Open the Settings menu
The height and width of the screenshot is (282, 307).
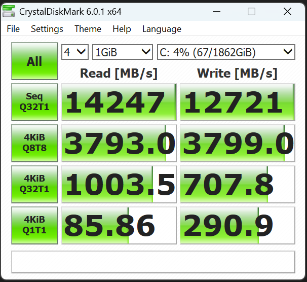pyautogui.click(x=47, y=29)
